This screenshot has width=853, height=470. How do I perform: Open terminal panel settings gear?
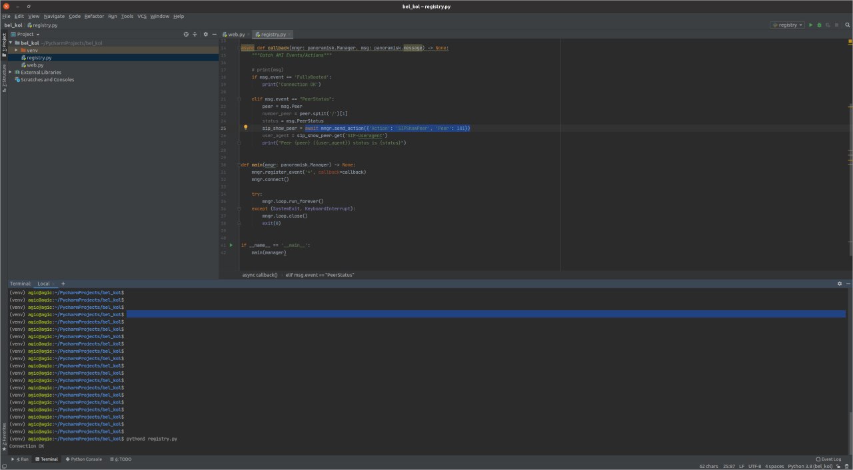(x=840, y=284)
